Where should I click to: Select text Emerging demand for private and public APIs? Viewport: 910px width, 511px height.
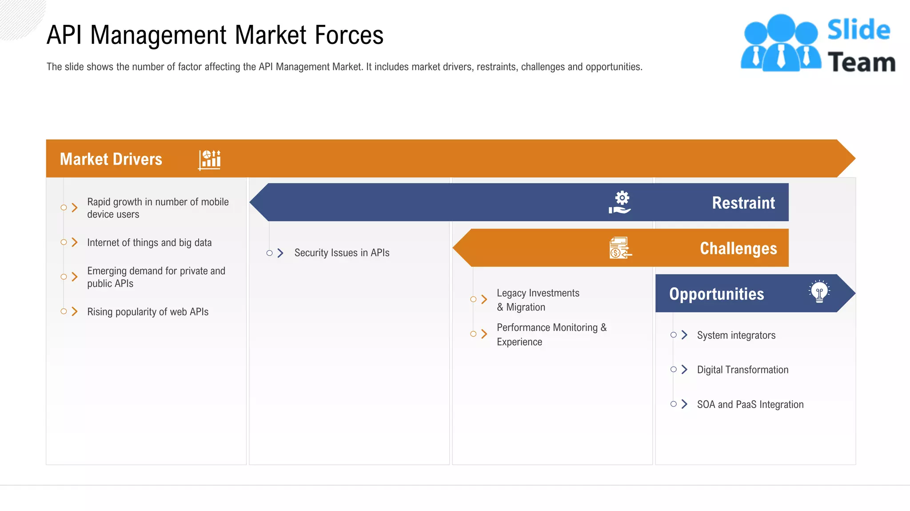156,277
